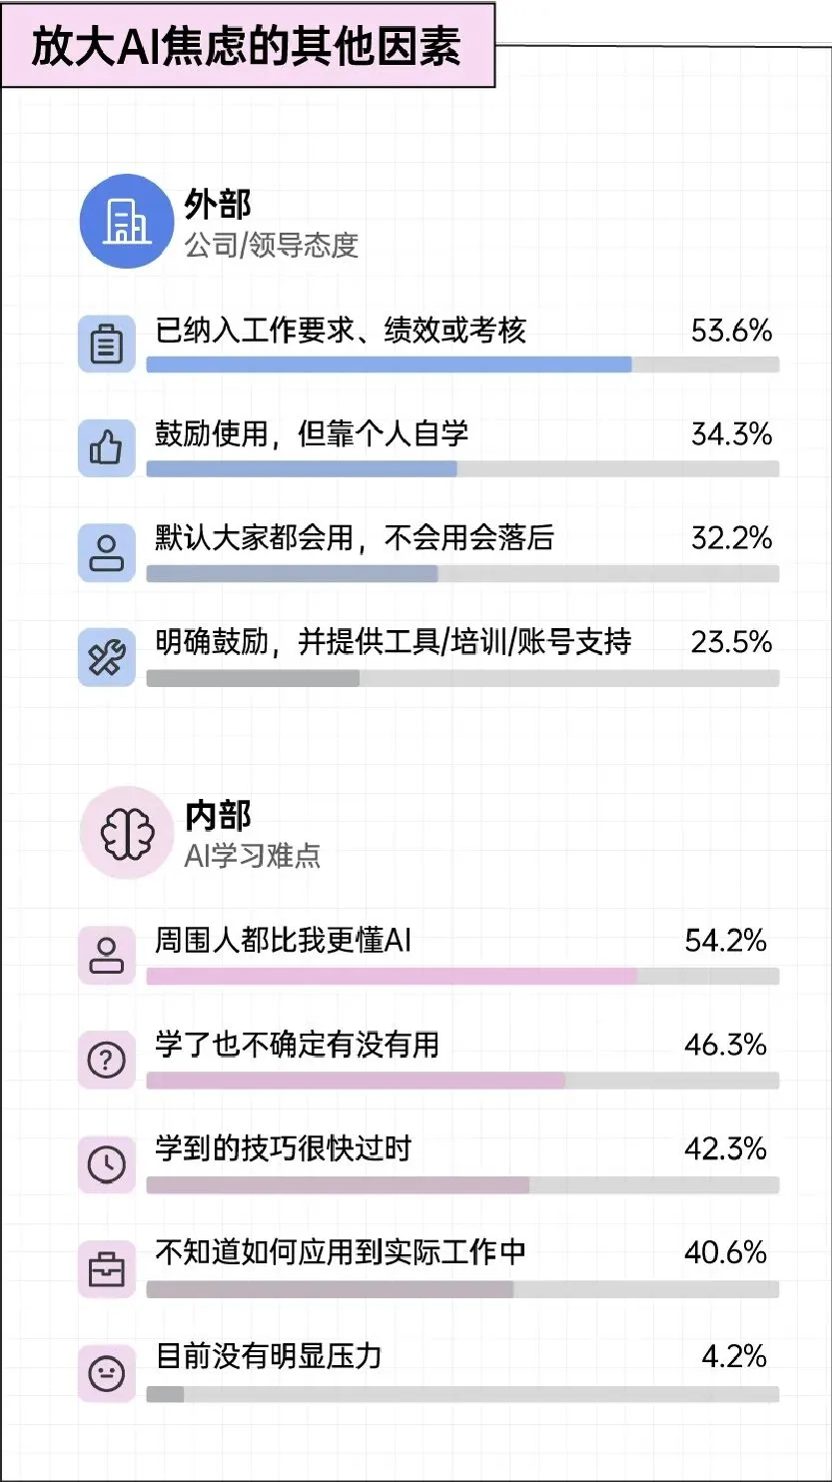
Task: Click the title 放大AI焦虑的其他因素
Action: pos(247,47)
